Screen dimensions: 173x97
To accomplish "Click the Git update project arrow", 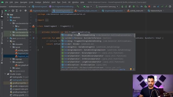I will point(158,6).
